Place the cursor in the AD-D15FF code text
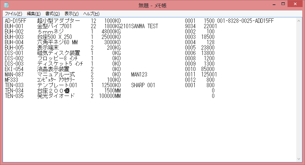 (x=15, y=21)
